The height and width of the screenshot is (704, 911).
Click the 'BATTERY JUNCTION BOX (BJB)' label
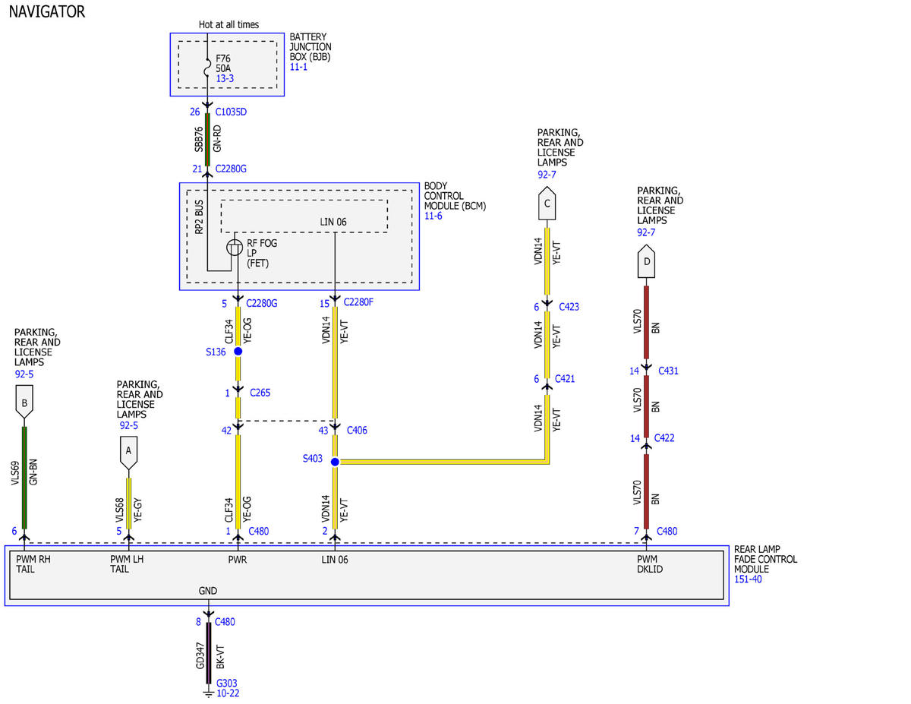310,47
